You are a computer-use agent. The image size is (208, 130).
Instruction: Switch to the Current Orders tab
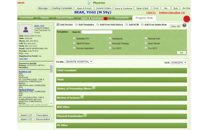pyautogui.click(x=65, y=18)
